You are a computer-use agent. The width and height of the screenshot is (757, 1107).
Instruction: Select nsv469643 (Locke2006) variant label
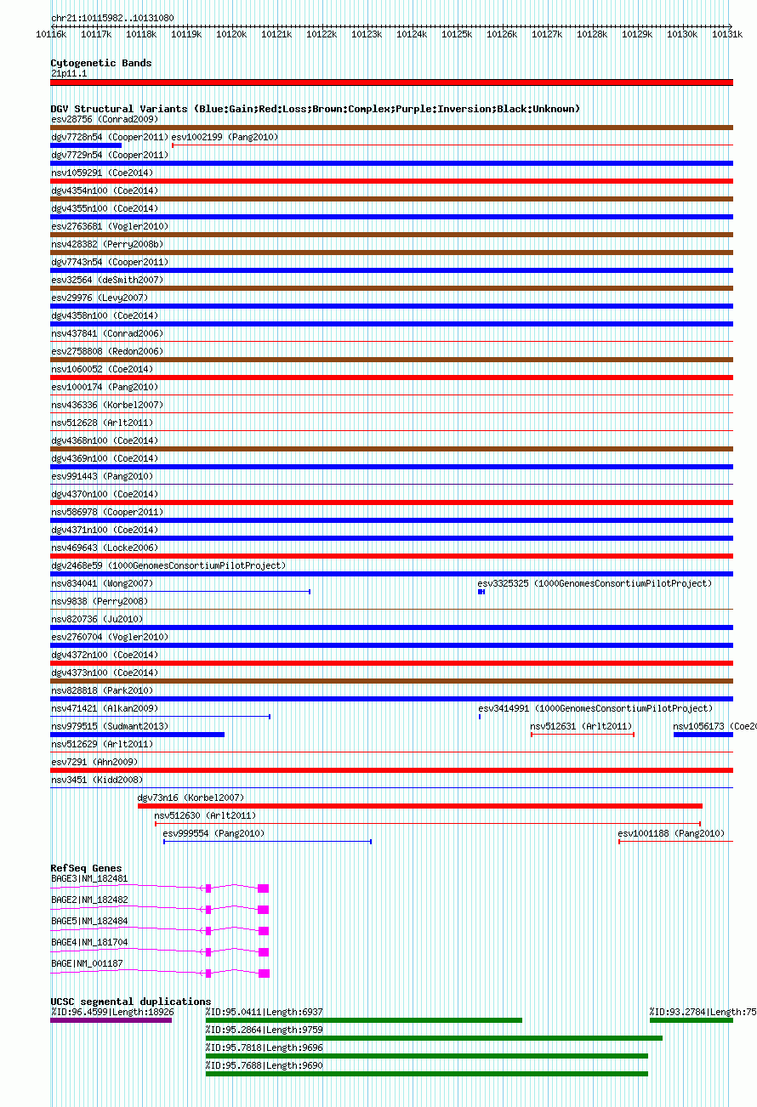(105, 548)
